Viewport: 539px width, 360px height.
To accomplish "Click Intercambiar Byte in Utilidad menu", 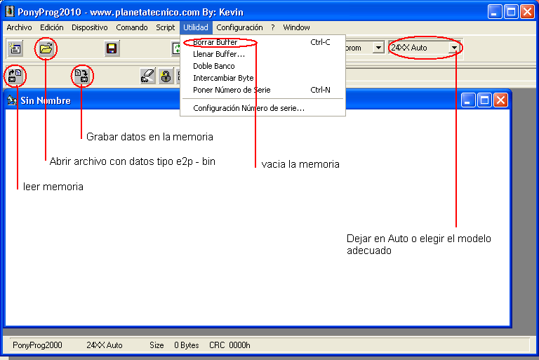I will 223,78.
